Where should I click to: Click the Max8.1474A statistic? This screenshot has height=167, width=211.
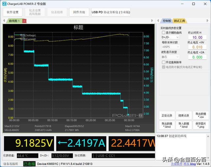133,126
